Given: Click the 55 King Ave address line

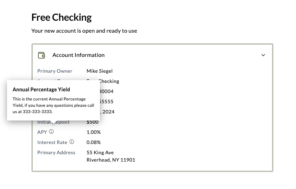Looking at the screenshot, I should tap(100, 152).
